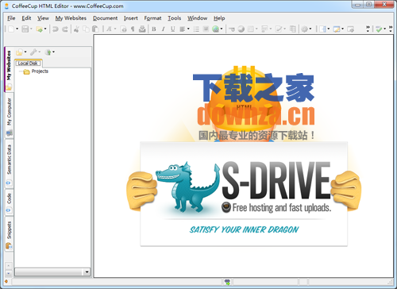The image size is (397, 289).
Task: Preview page in browser globe icon
Action: [215, 29]
